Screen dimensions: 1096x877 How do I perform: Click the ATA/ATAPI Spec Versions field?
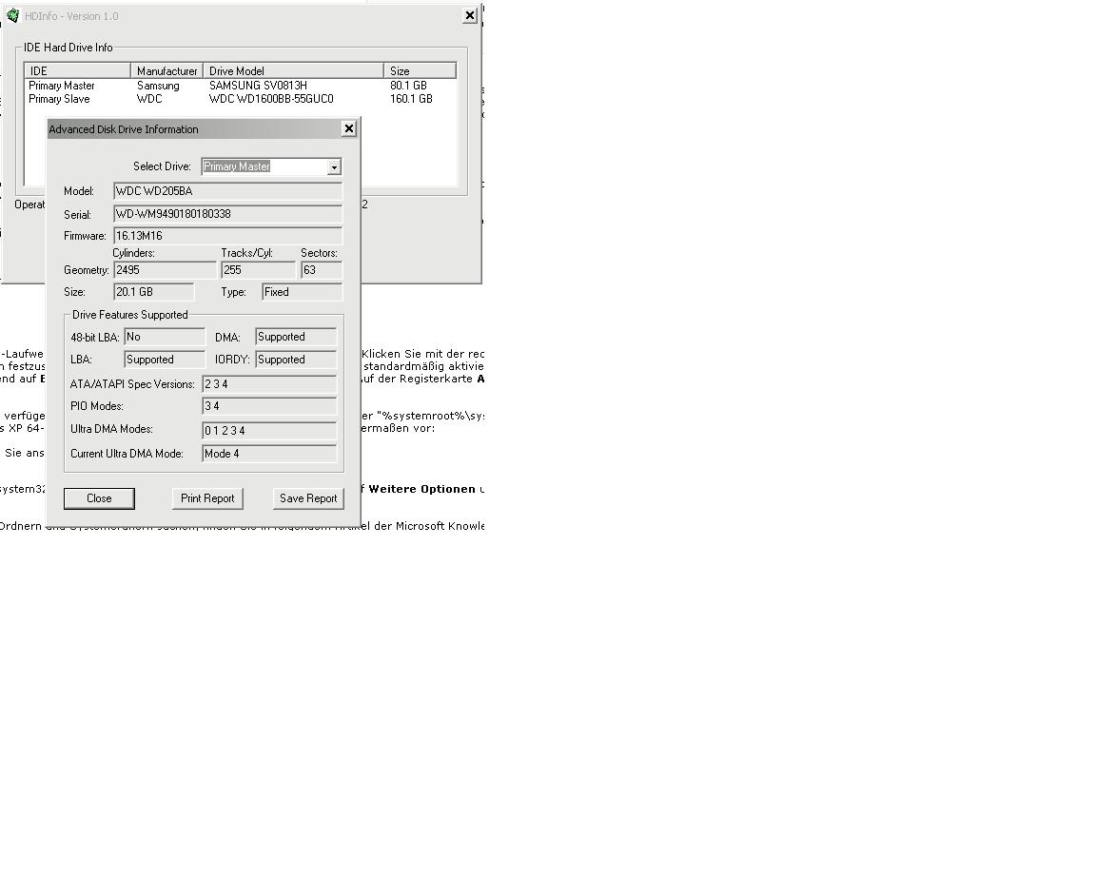pyautogui.click(x=270, y=383)
